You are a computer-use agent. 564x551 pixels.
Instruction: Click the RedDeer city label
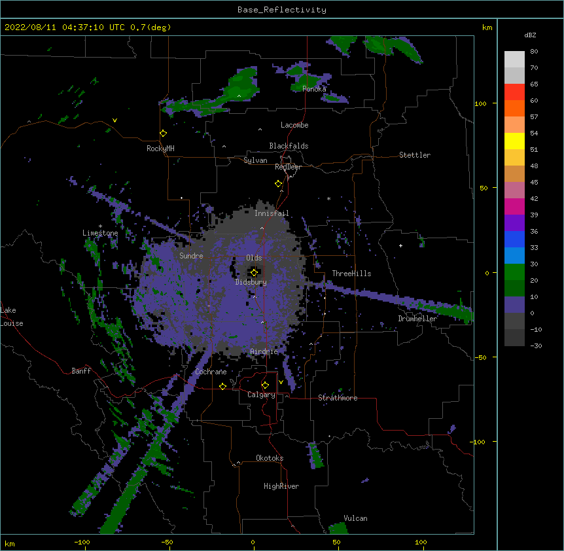[x=288, y=167]
